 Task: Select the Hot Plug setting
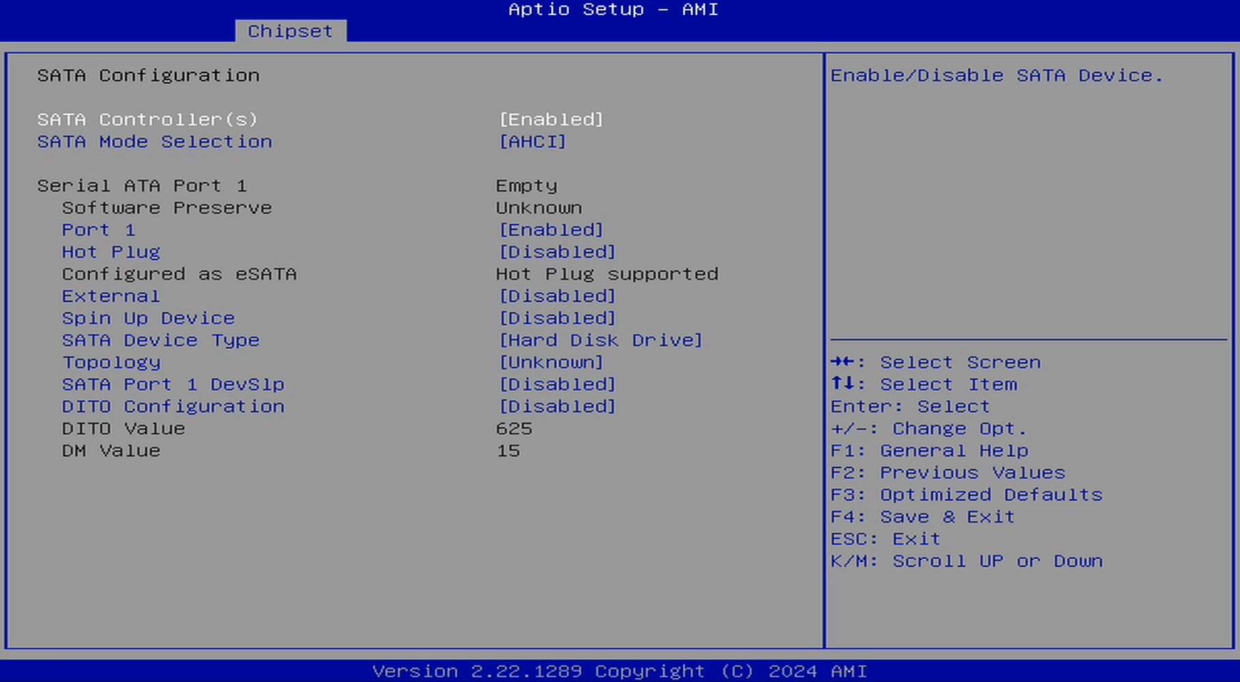pos(111,252)
